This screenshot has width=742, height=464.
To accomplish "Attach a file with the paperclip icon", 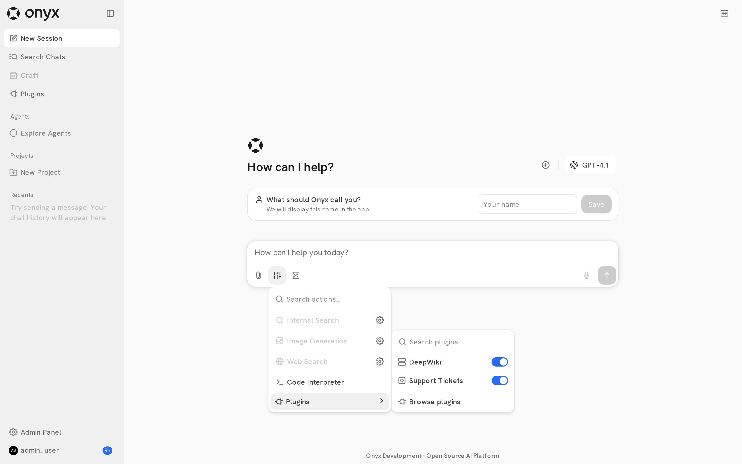I will (x=258, y=275).
